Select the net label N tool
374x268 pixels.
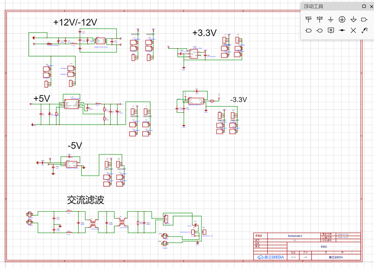coord(331,30)
